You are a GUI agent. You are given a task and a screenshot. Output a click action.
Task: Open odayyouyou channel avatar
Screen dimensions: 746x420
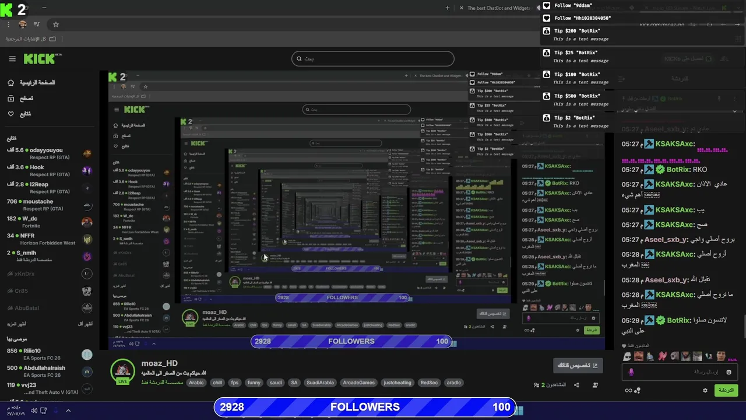87,154
